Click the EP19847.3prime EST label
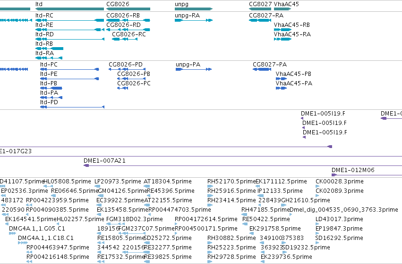The width and height of the screenshot is (402, 264). pos(339,229)
